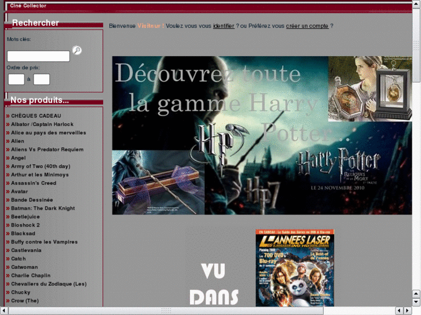Open the créer un compte link
The width and height of the screenshot is (421, 315).
[x=307, y=26]
